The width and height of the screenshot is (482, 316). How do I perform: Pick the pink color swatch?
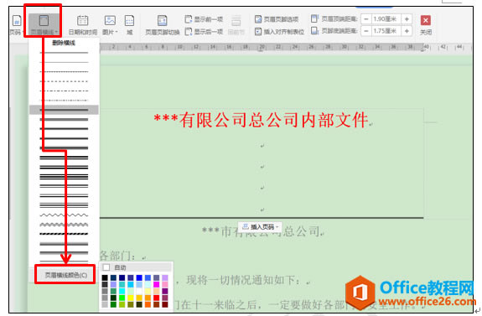coord(165,285)
